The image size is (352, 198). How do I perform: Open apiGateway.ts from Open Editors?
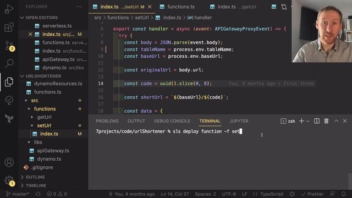[x=58, y=59]
